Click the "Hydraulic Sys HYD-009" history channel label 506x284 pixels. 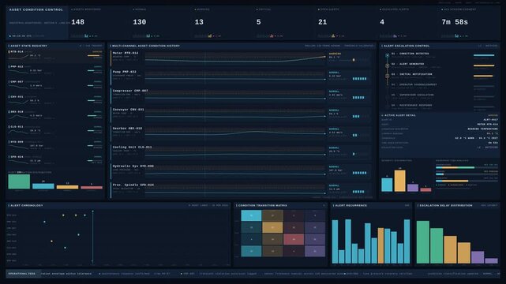tap(133, 166)
